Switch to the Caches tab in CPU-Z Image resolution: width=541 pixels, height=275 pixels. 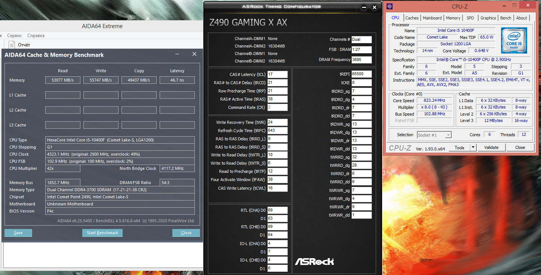[412, 18]
